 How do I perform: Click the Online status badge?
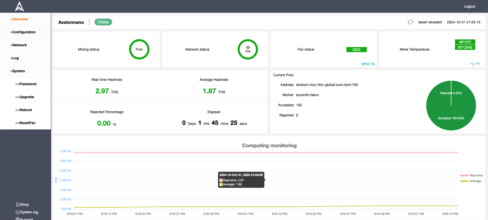pos(103,22)
